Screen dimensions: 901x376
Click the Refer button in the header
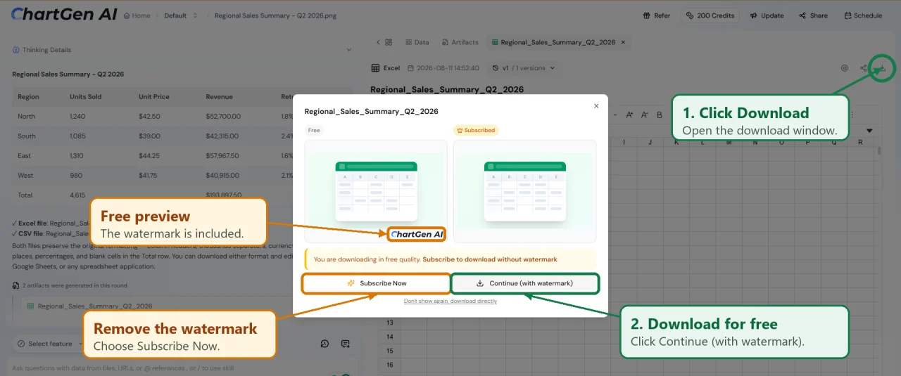(657, 15)
